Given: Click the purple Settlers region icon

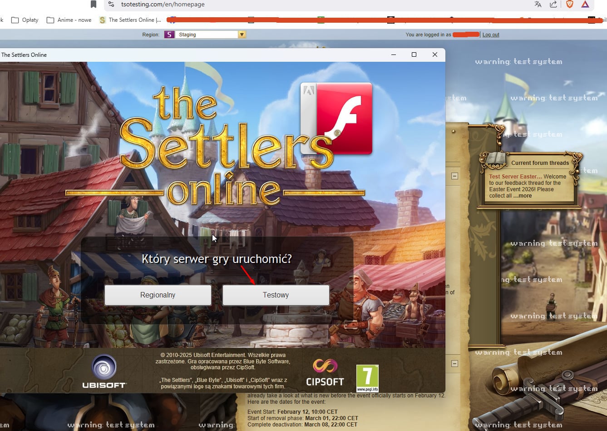Looking at the screenshot, I should [169, 35].
